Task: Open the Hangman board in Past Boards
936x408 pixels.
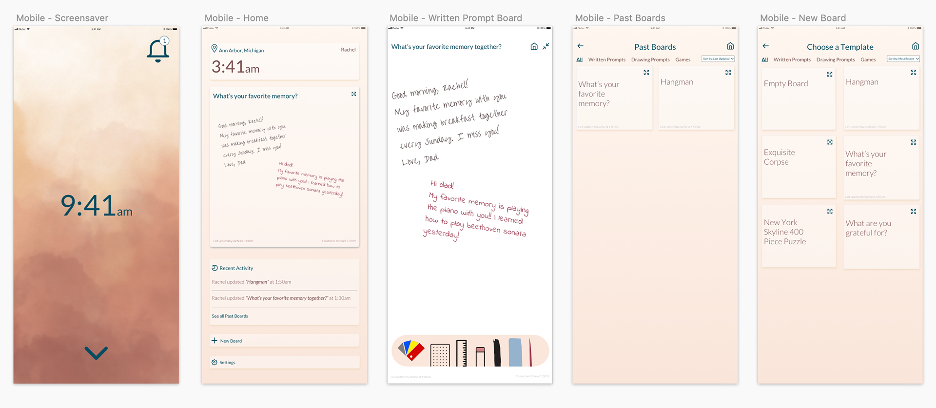Action: click(x=696, y=97)
